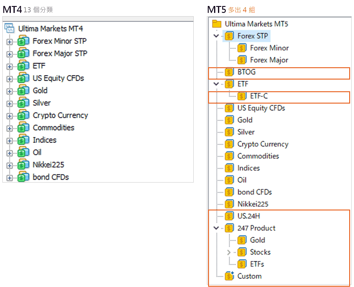The image size is (354, 287).
Task: Click the Custom symbols icon in MT5
Action: pos(229,276)
